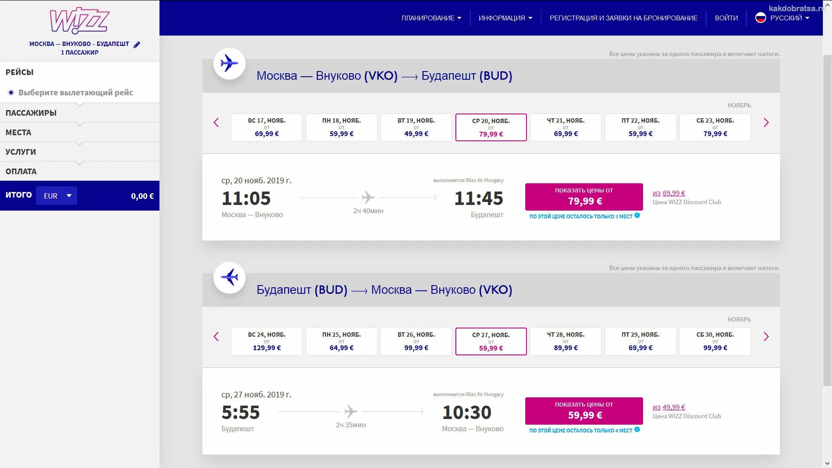
Task: Select return date СР 27 нояб.
Action: pos(491,341)
